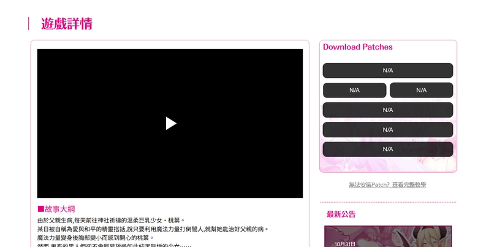This screenshot has width=478, height=247.
Task: Select the story line starting 魔法力量變身後
Action: click(x=96, y=237)
